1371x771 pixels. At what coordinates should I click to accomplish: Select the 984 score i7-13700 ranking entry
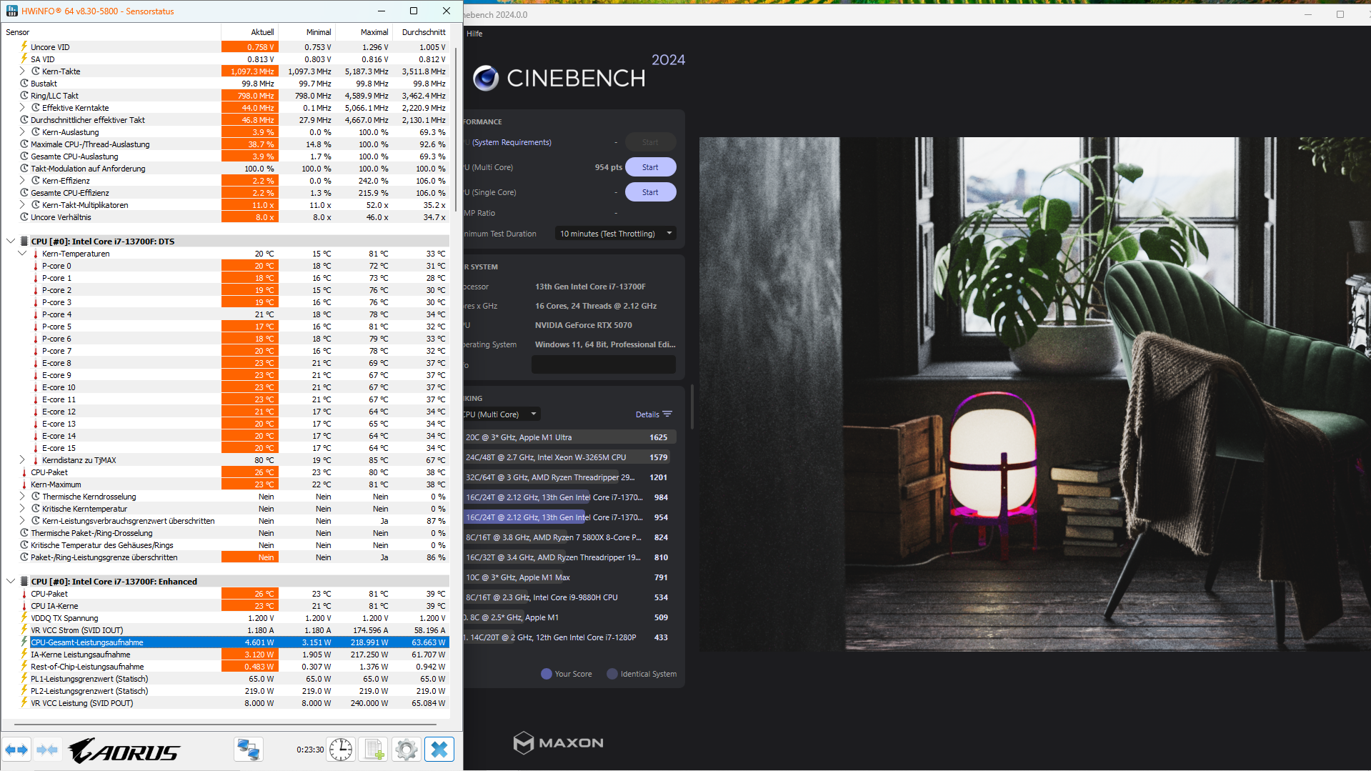click(569, 497)
